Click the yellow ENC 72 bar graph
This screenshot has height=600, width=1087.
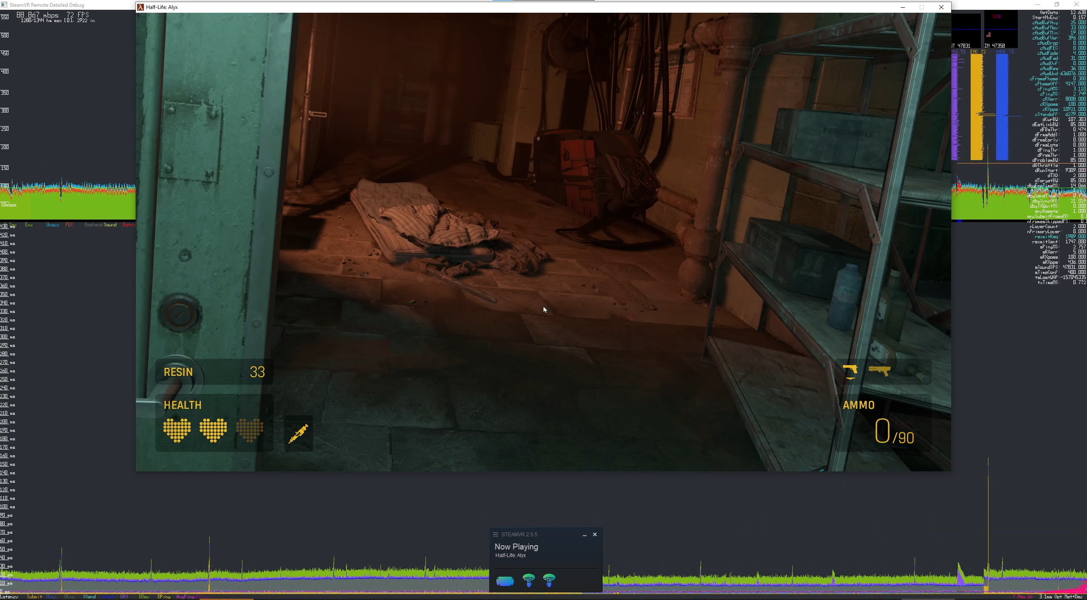click(976, 106)
